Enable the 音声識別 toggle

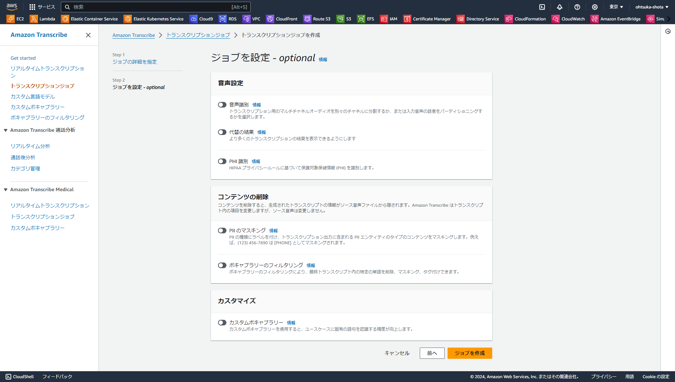(x=222, y=104)
